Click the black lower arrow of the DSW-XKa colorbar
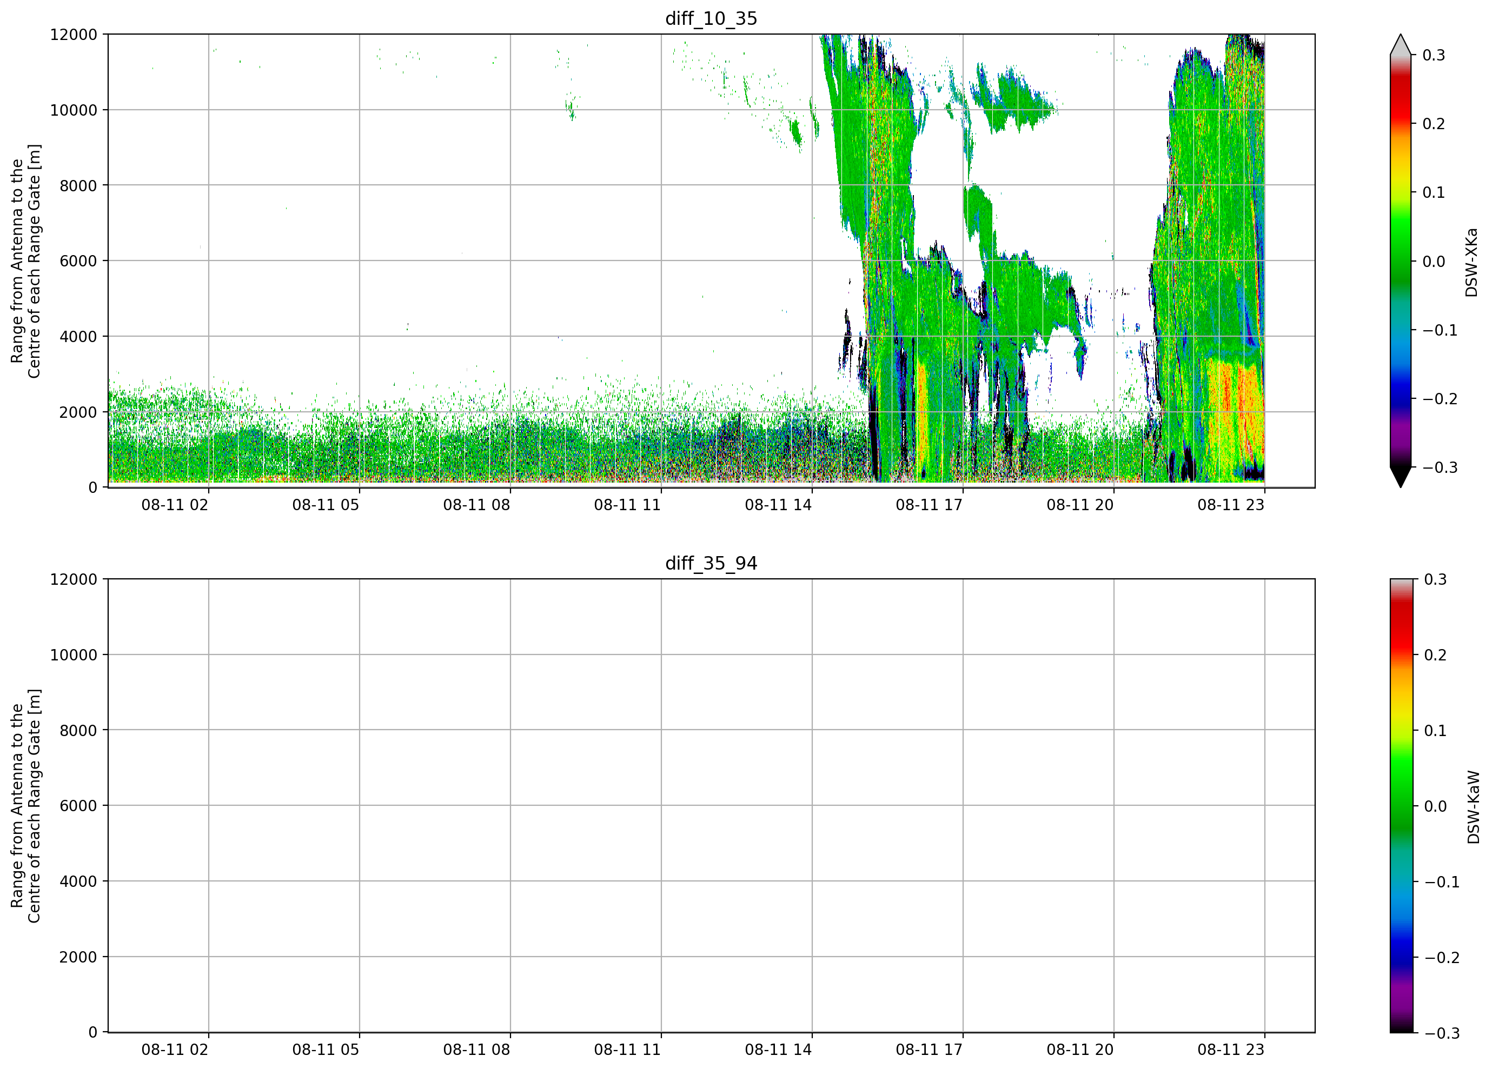The height and width of the screenshot is (1069, 1492). click(1401, 477)
